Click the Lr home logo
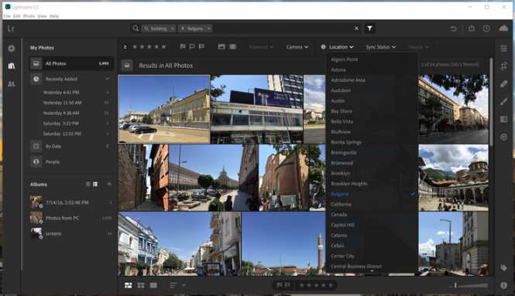515x296 pixels. coord(11,29)
